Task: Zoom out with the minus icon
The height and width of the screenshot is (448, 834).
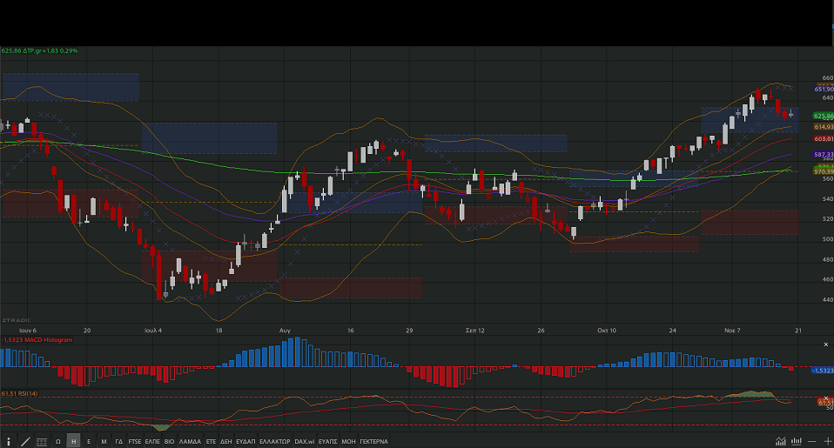Action: [811, 442]
